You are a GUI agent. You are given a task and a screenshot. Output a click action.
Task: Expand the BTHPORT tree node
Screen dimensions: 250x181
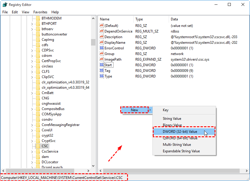(x=32, y=24)
